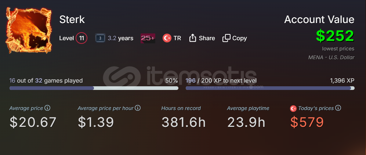The image size is (366, 155).
Task: Click the XP to next level bar
Action: [270, 88]
